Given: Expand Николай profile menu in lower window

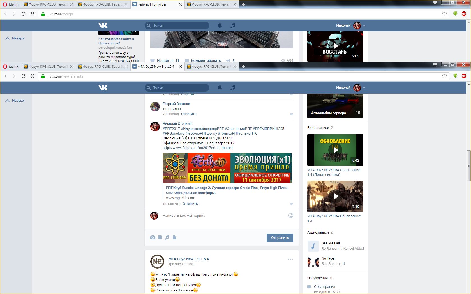Looking at the screenshot, I should 351,88.
